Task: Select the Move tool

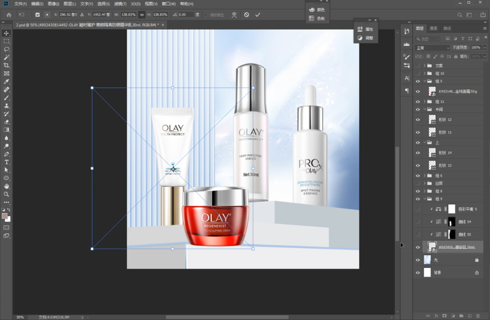Action: (x=6, y=33)
